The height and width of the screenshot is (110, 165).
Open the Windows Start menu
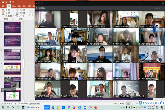tap(2, 107)
